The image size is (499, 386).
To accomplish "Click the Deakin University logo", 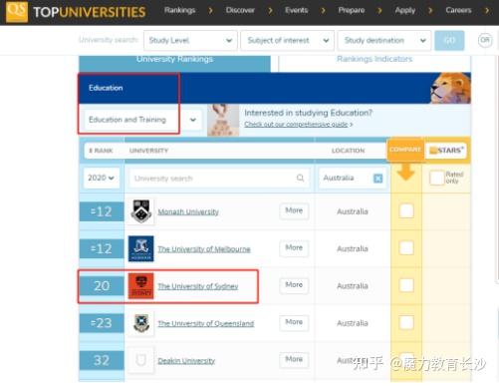I will tap(141, 360).
